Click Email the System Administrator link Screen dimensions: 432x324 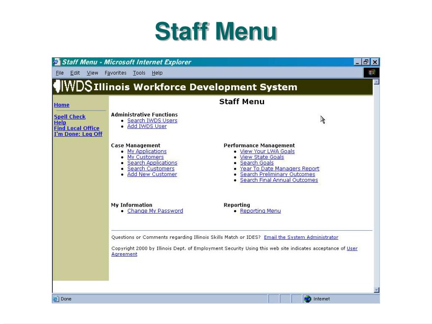coord(301,237)
